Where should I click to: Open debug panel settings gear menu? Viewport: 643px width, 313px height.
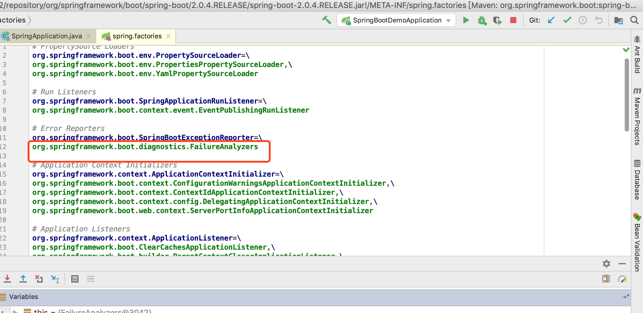[x=606, y=264]
